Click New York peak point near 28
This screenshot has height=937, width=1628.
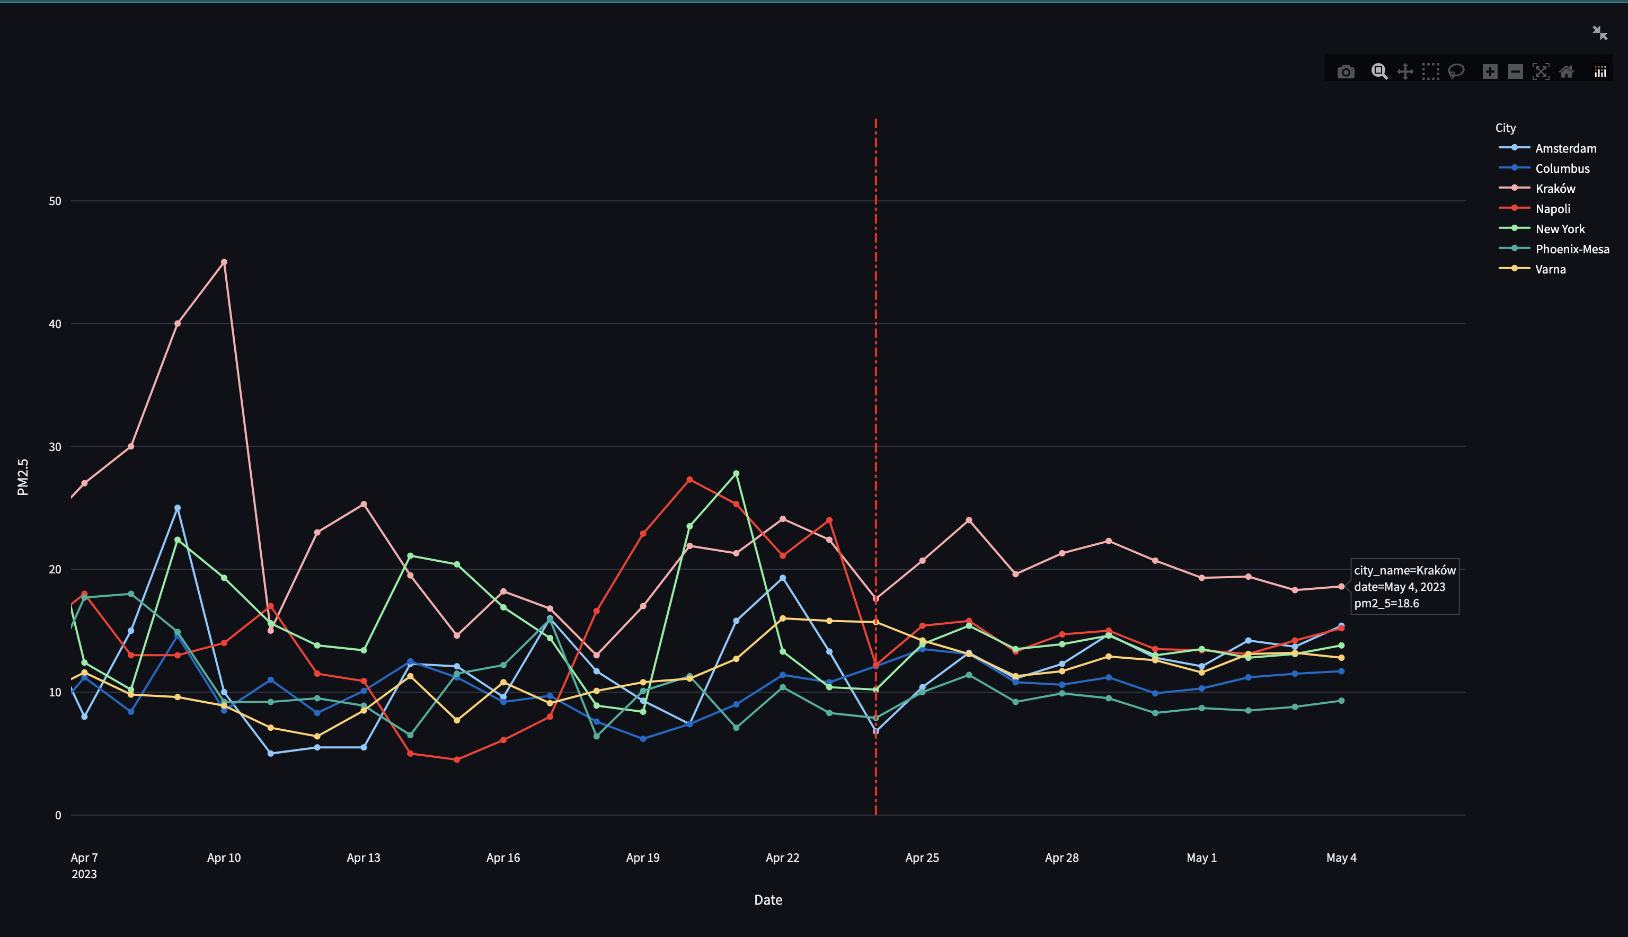coord(736,474)
